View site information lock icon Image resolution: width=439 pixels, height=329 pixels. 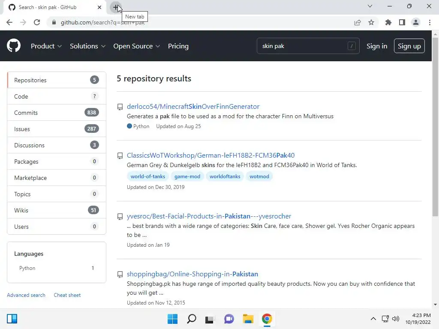[x=54, y=22]
